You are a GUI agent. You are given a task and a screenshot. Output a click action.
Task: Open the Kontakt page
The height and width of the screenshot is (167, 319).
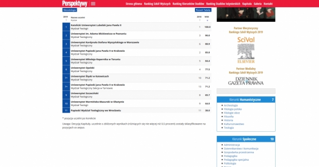268,4
